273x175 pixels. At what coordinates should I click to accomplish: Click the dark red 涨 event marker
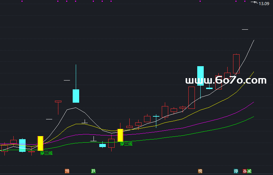(x=245, y=171)
